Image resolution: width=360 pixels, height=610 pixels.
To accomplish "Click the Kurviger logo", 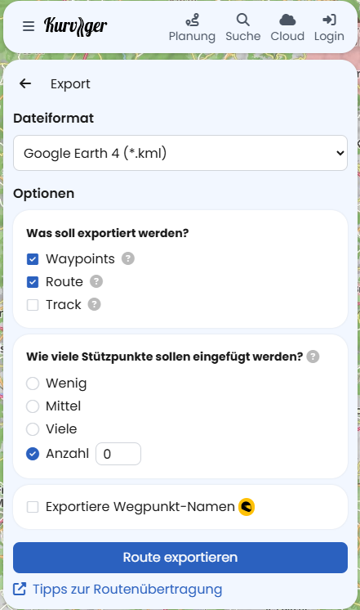I will pos(75,26).
